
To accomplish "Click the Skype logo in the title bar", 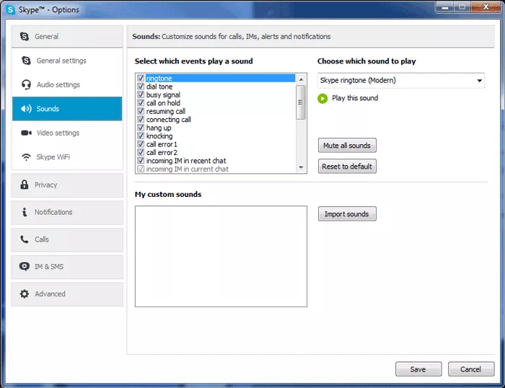I will pos(10,9).
